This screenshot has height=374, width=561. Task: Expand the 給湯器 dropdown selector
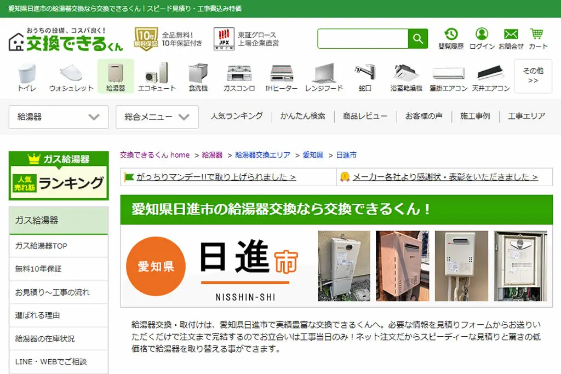pyautogui.click(x=59, y=117)
